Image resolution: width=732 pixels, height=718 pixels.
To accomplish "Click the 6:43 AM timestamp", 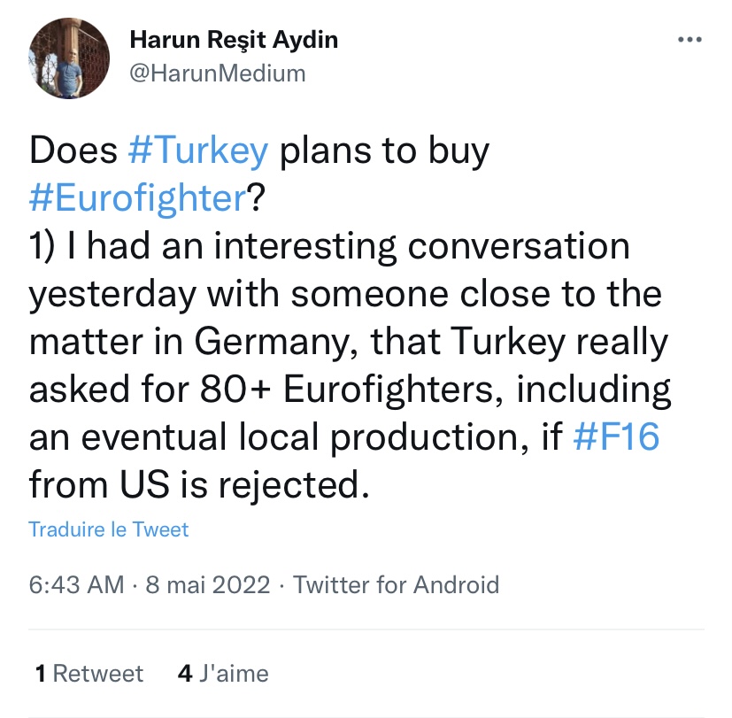I will [x=74, y=584].
